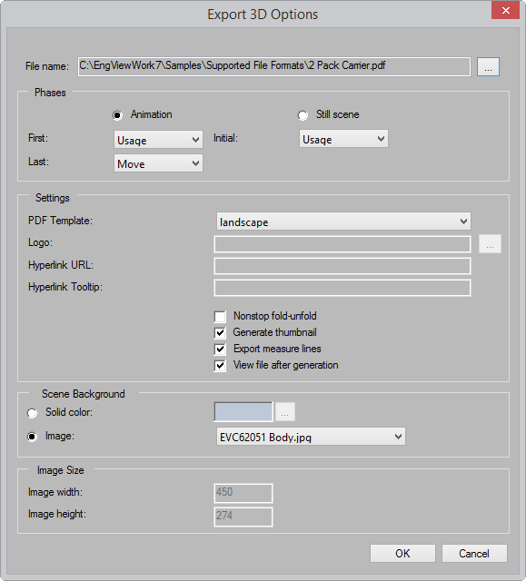Open the First phase dropdown
This screenshot has height=581, width=526.
[158, 140]
